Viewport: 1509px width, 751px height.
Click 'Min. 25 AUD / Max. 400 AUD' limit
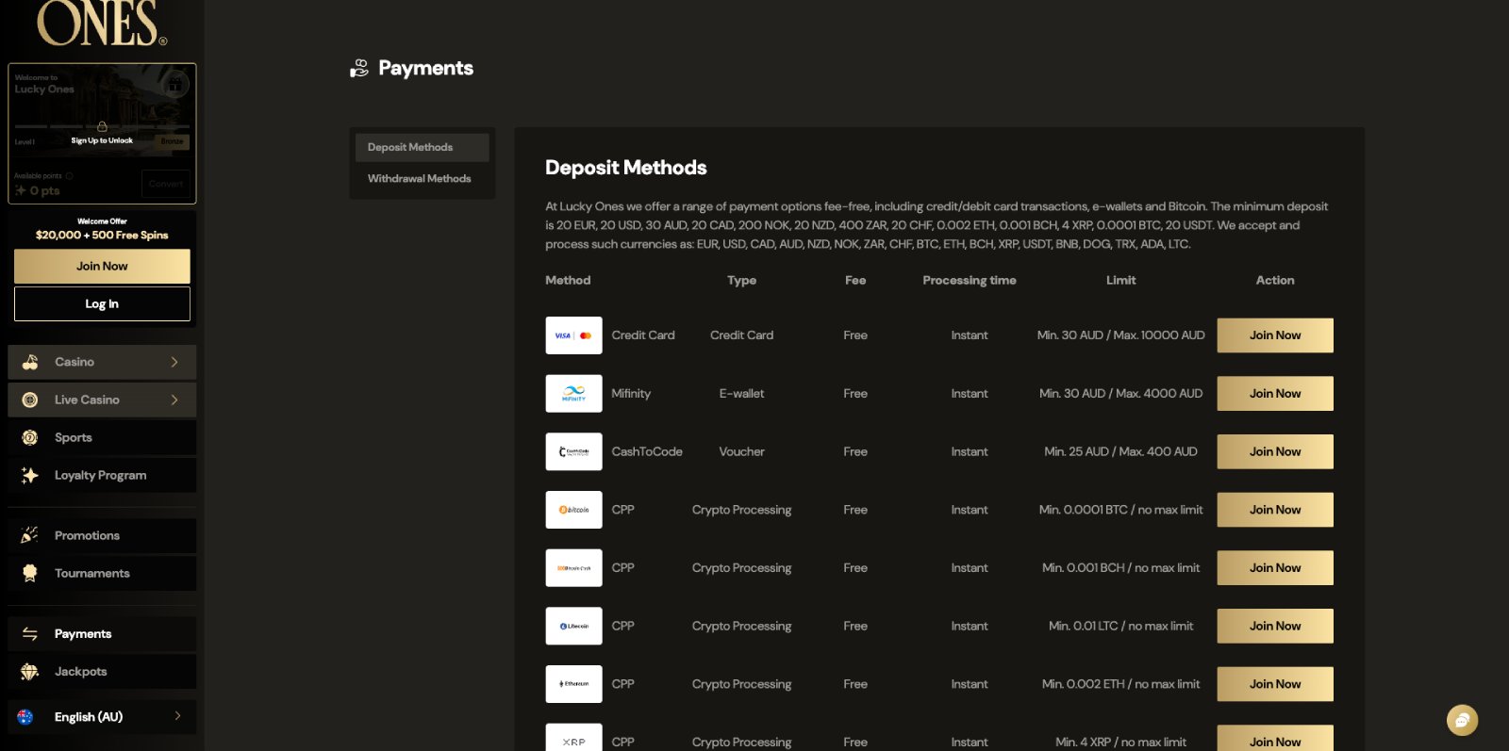tap(1120, 451)
